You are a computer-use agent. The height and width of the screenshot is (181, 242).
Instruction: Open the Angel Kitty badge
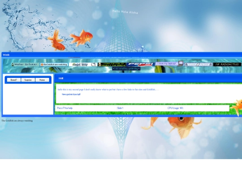[x=83, y=64]
